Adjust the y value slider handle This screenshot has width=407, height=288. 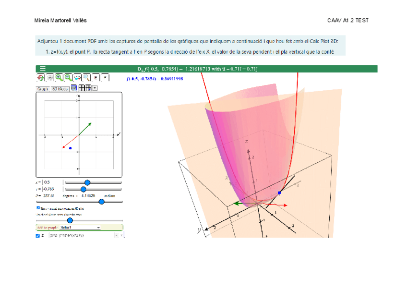tap(84, 189)
